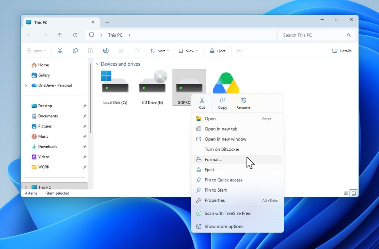
Task: Open the WORK folder in the sidebar
Action: coord(40,167)
